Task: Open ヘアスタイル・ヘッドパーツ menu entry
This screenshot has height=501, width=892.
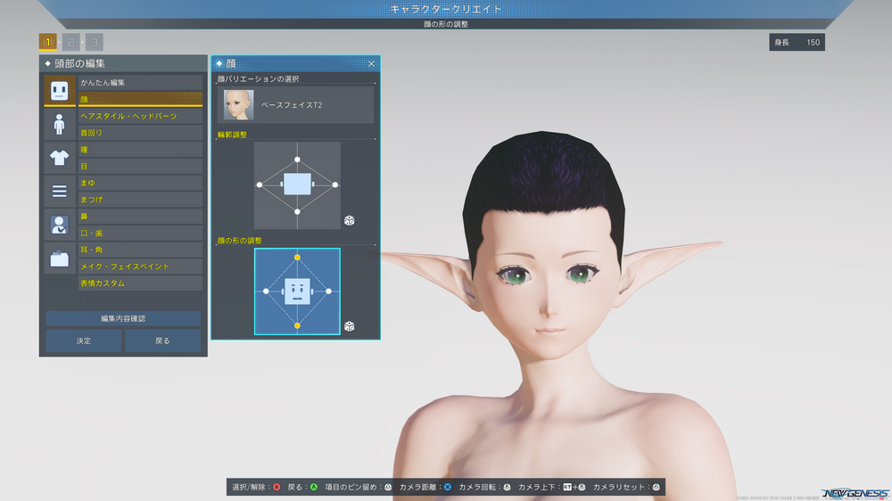Action: click(x=141, y=116)
